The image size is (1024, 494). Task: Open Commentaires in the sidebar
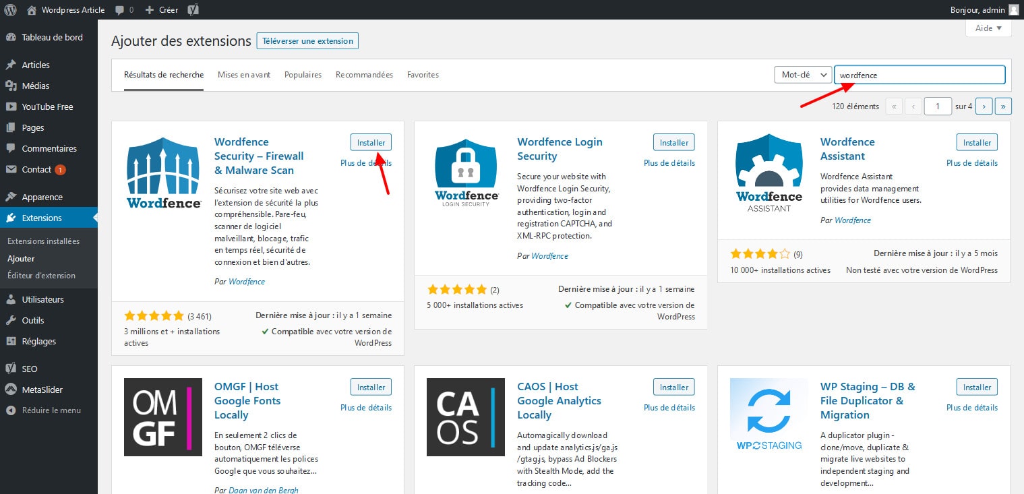(49, 148)
